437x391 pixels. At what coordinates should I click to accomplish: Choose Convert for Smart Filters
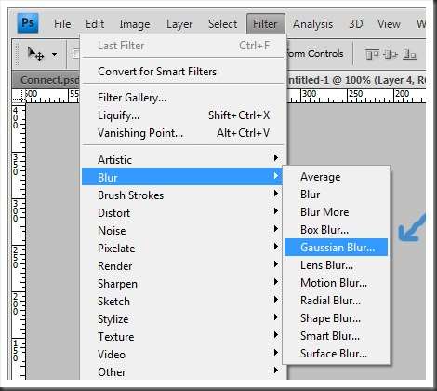coord(183,72)
